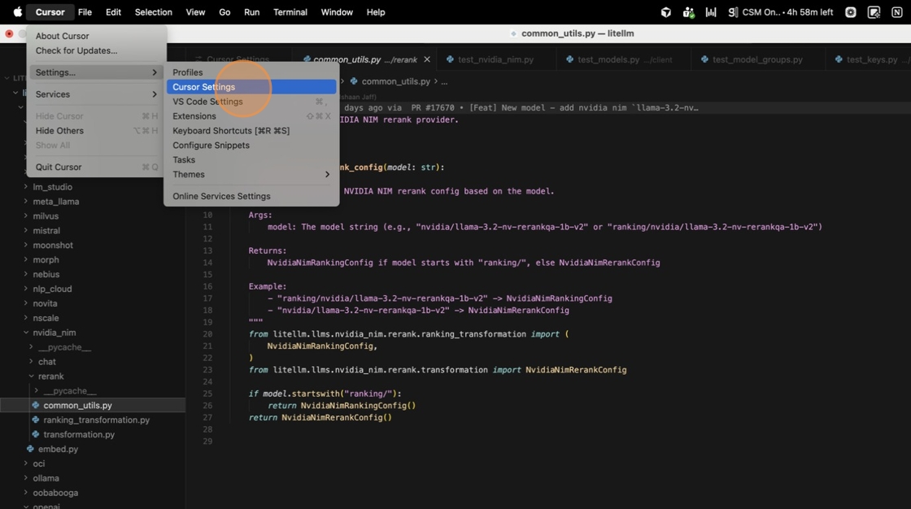Image resolution: width=911 pixels, height=509 pixels.
Task: Click Check for Updates option
Action: pyautogui.click(x=76, y=50)
